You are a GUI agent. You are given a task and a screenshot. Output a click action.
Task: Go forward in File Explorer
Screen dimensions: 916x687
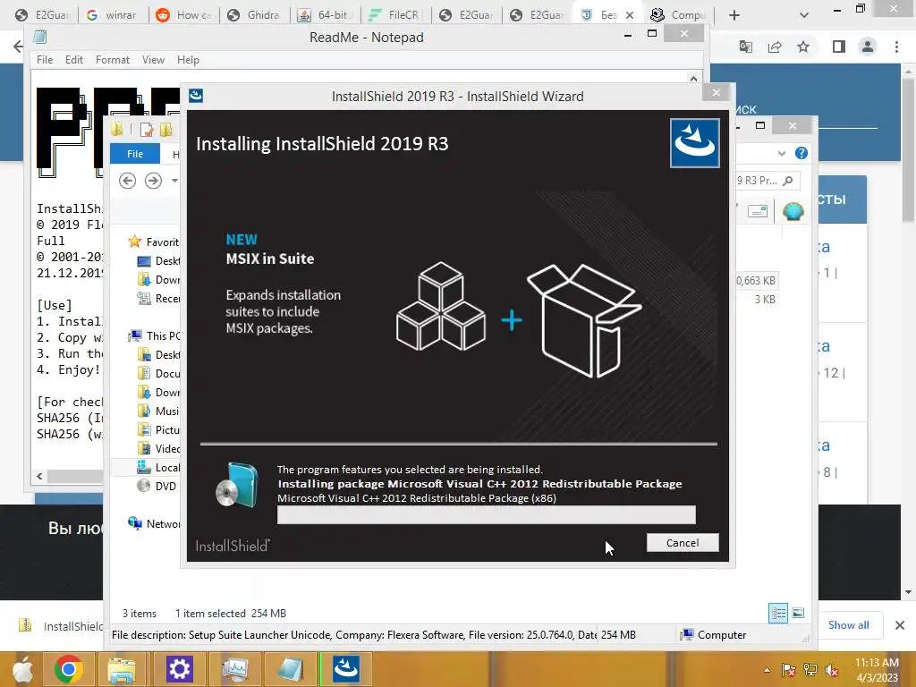[153, 181]
